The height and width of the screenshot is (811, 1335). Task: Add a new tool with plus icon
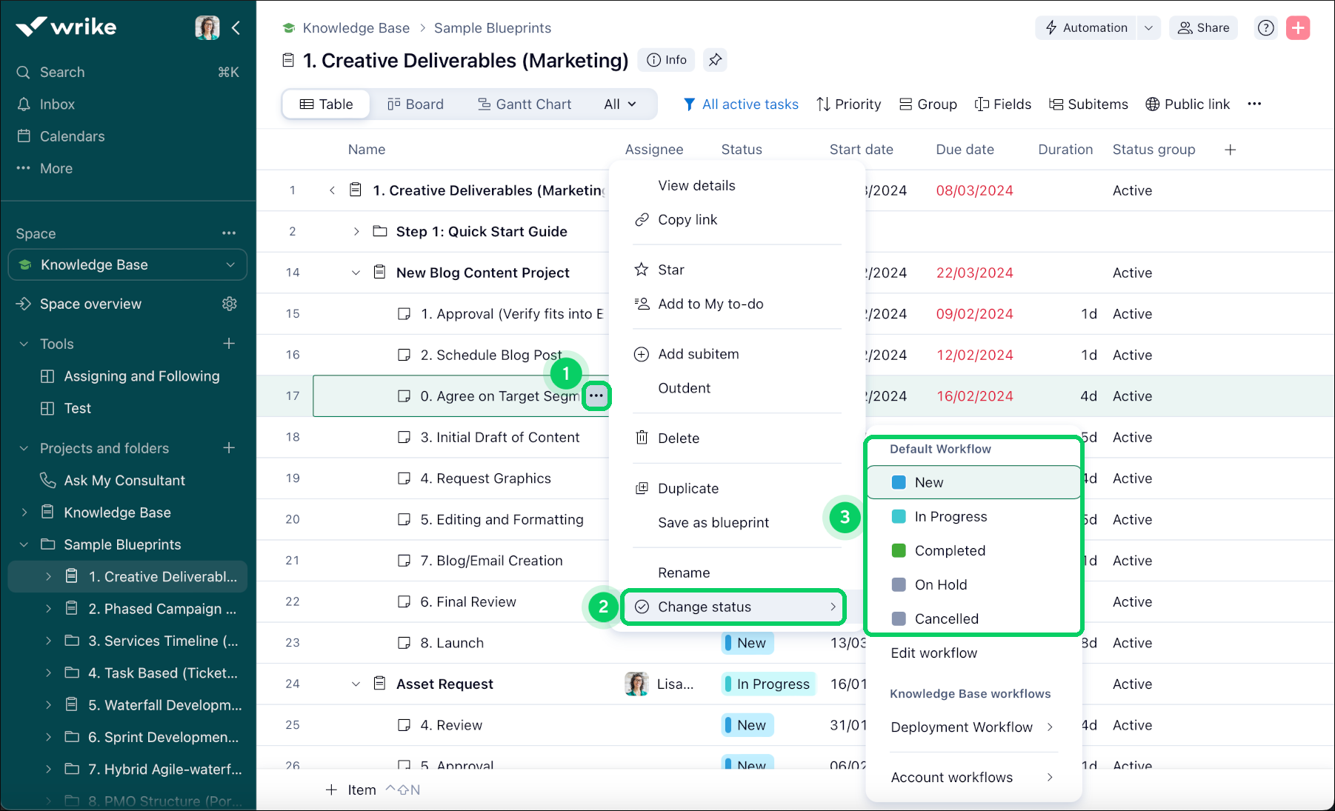point(229,344)
